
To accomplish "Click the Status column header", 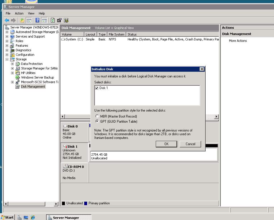I will (172, 34).
